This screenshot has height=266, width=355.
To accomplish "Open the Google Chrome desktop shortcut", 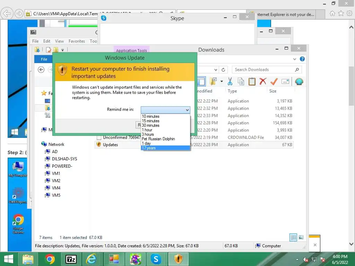I will point(18,223).
